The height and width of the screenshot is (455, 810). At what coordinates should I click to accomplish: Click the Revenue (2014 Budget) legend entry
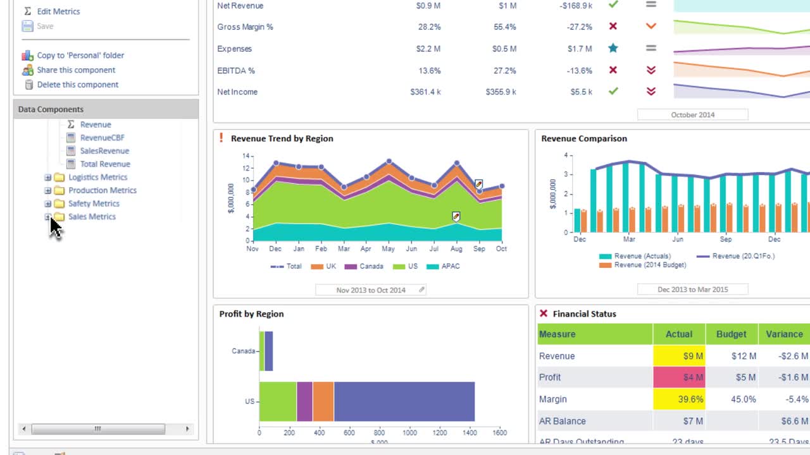pyautogui.click(x=642, y=265)
